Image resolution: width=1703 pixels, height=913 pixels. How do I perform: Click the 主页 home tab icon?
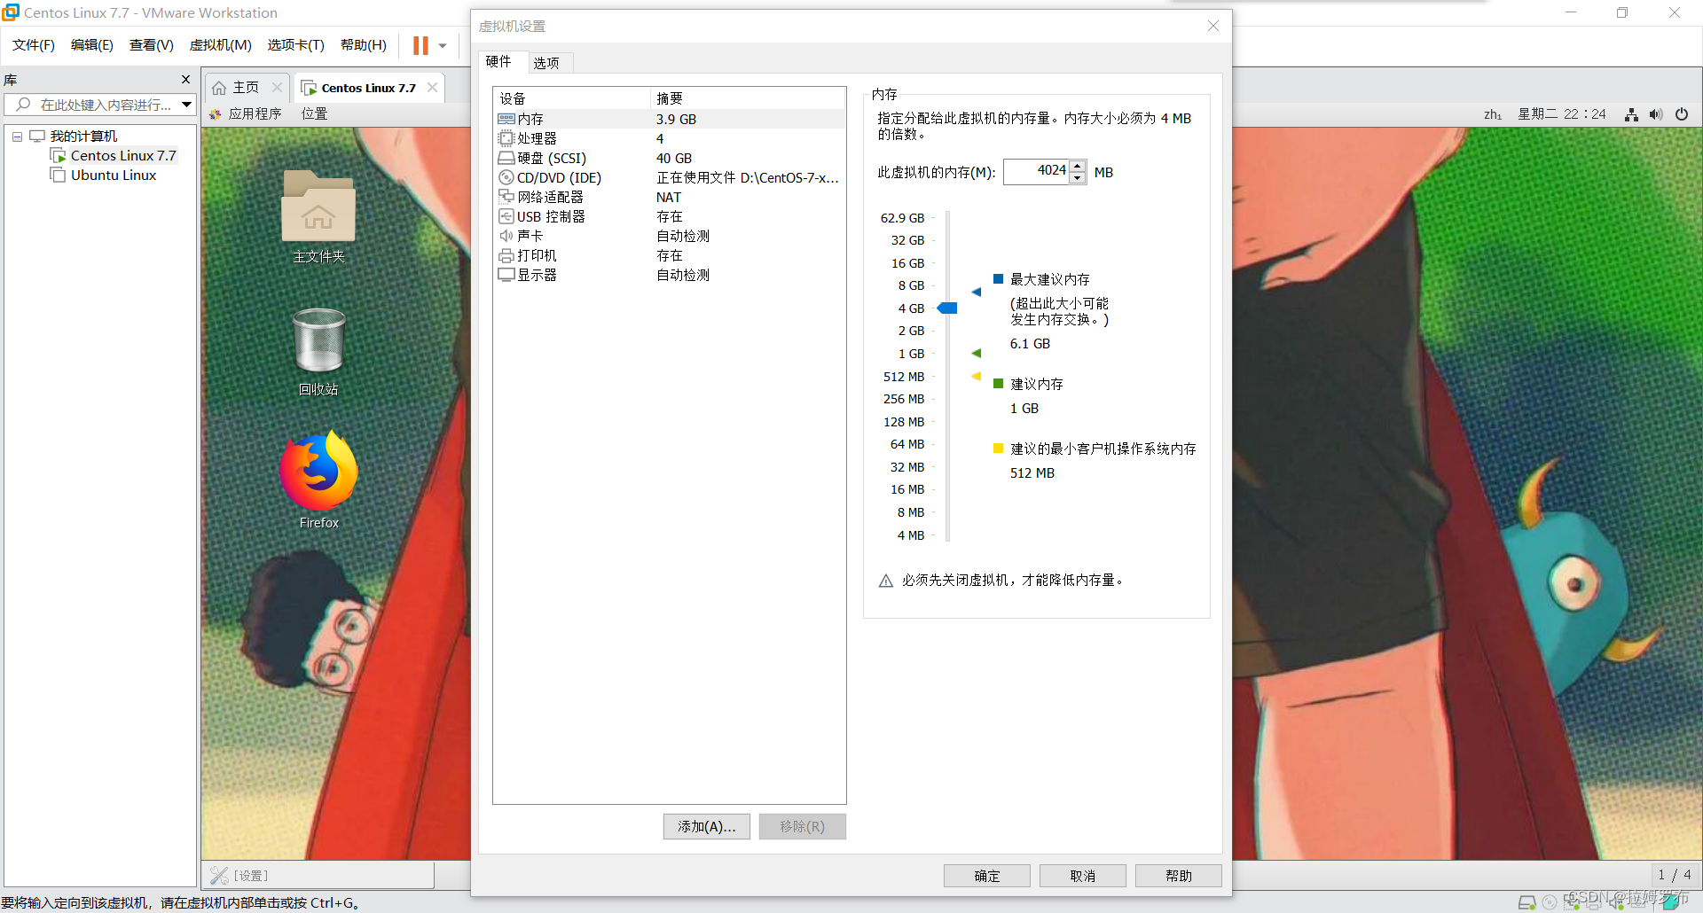pos(219,88)
